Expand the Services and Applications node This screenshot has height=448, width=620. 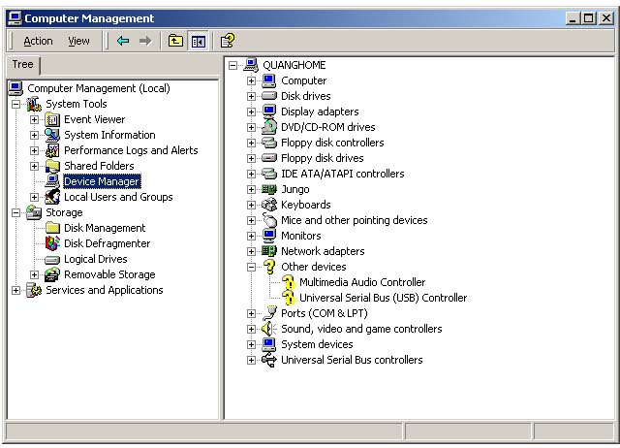(15, 290)
